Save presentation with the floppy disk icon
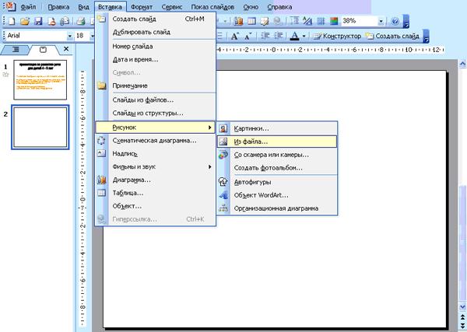Viewport: 467px width, 332px height. [x=38, y=21]
